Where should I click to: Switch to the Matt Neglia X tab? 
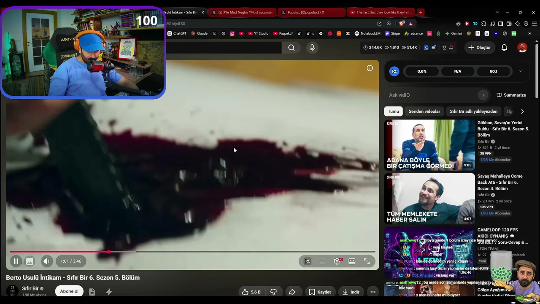pos(242,12)
